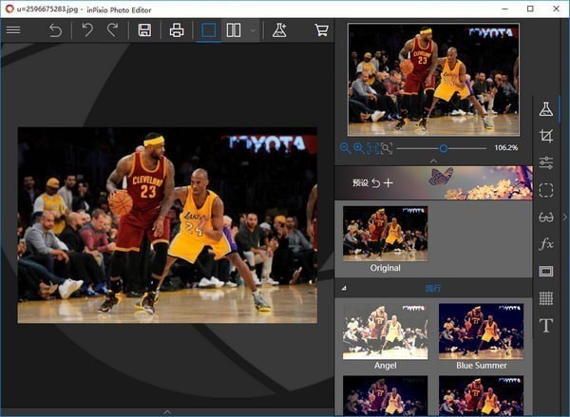Click the zoom in magnifier
This screenshot has width=570, height=417.
pyautogui.click(x=358, y=148)
